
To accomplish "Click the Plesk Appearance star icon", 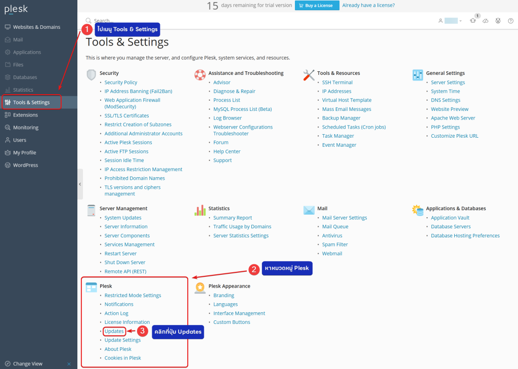I will [x=200, y=288].
